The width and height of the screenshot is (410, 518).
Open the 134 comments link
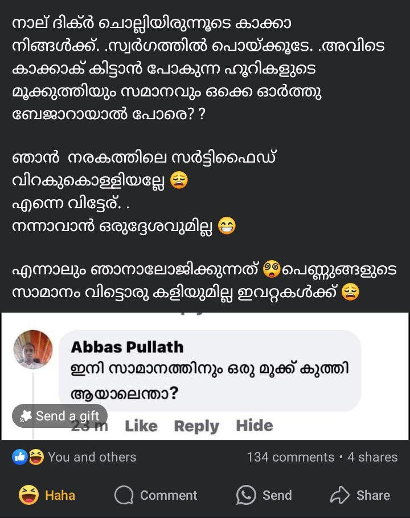(x=290, y=457)
